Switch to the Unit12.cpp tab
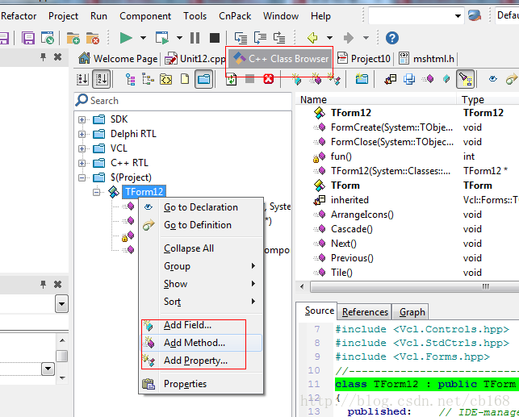519x417 pixels. [195, 59]
